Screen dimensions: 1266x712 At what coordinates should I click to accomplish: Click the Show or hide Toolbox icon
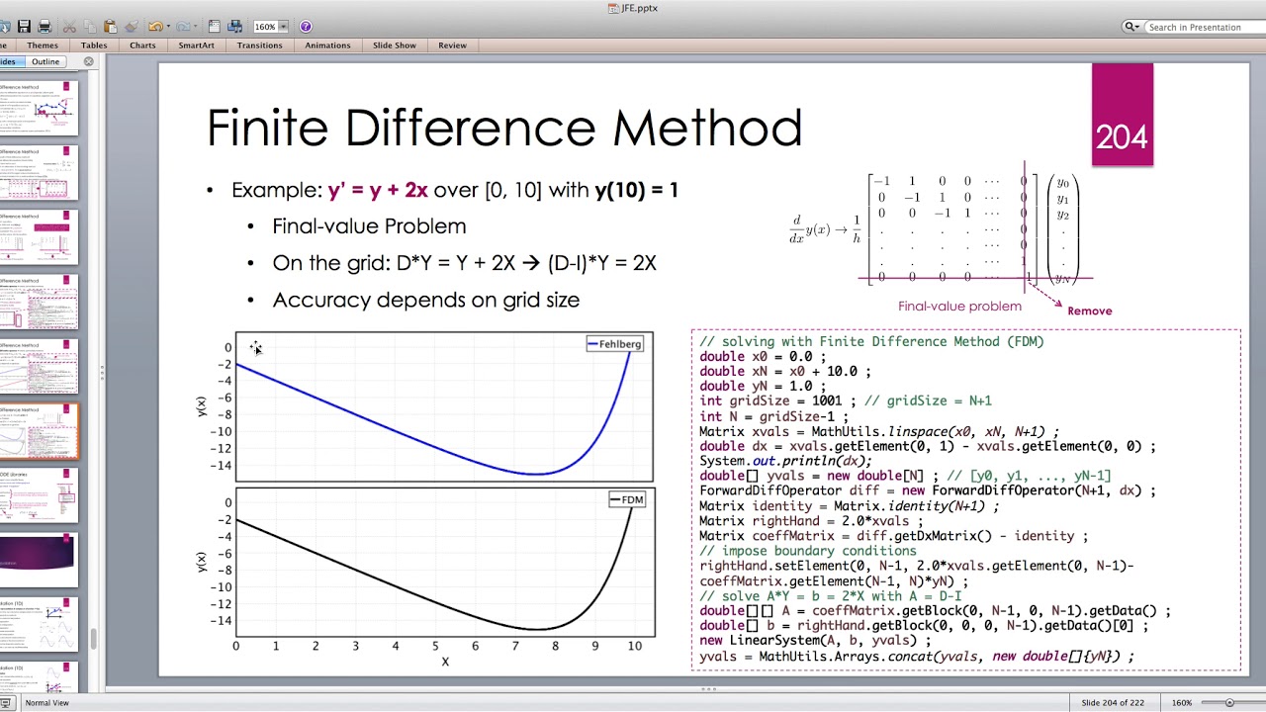tap(215, 27)
